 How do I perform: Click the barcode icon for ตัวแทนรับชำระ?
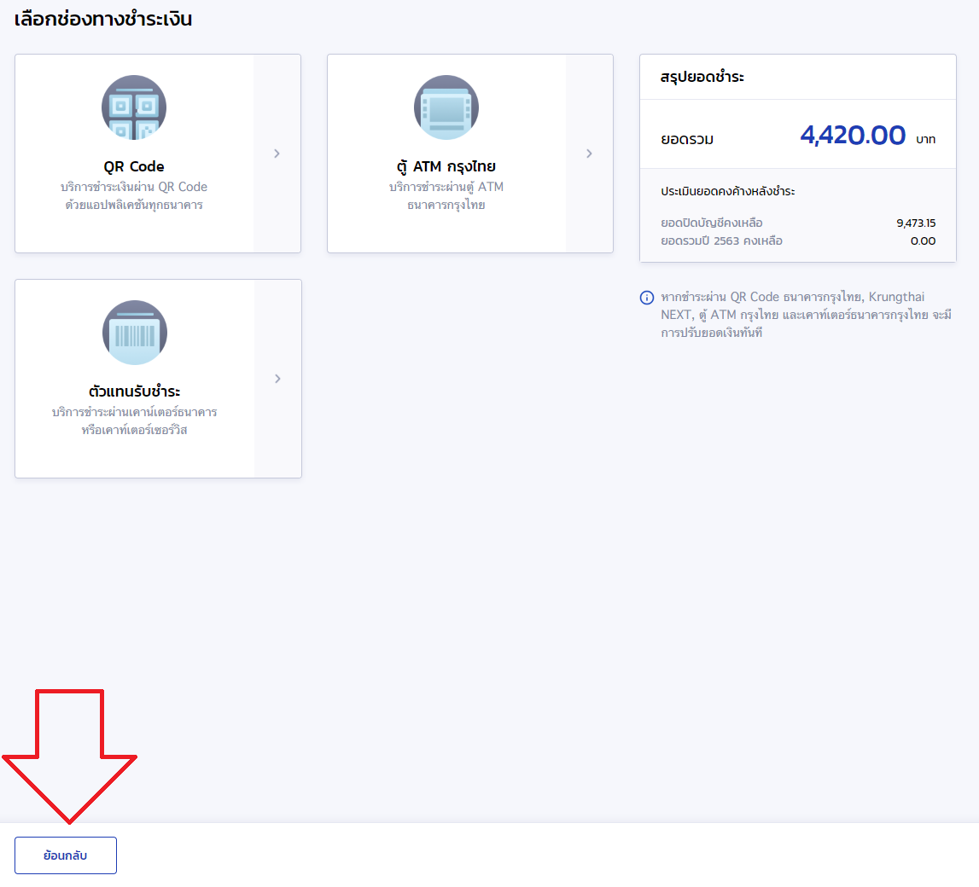(x=135, y=333)
